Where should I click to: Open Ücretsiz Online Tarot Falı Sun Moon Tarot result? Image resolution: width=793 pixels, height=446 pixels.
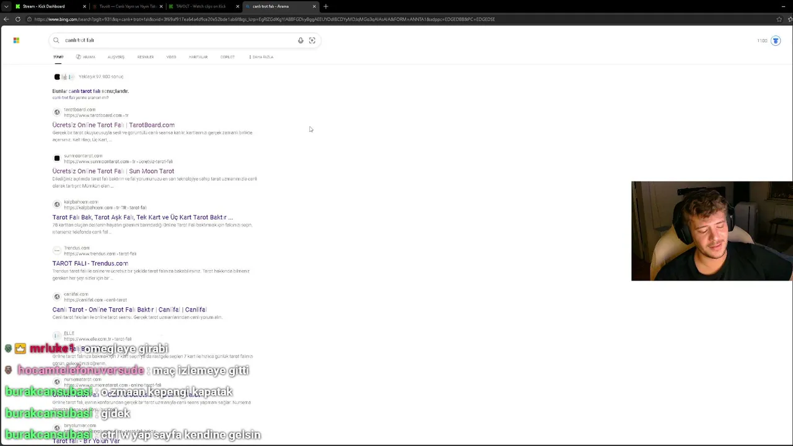click(x=113, y=171)
